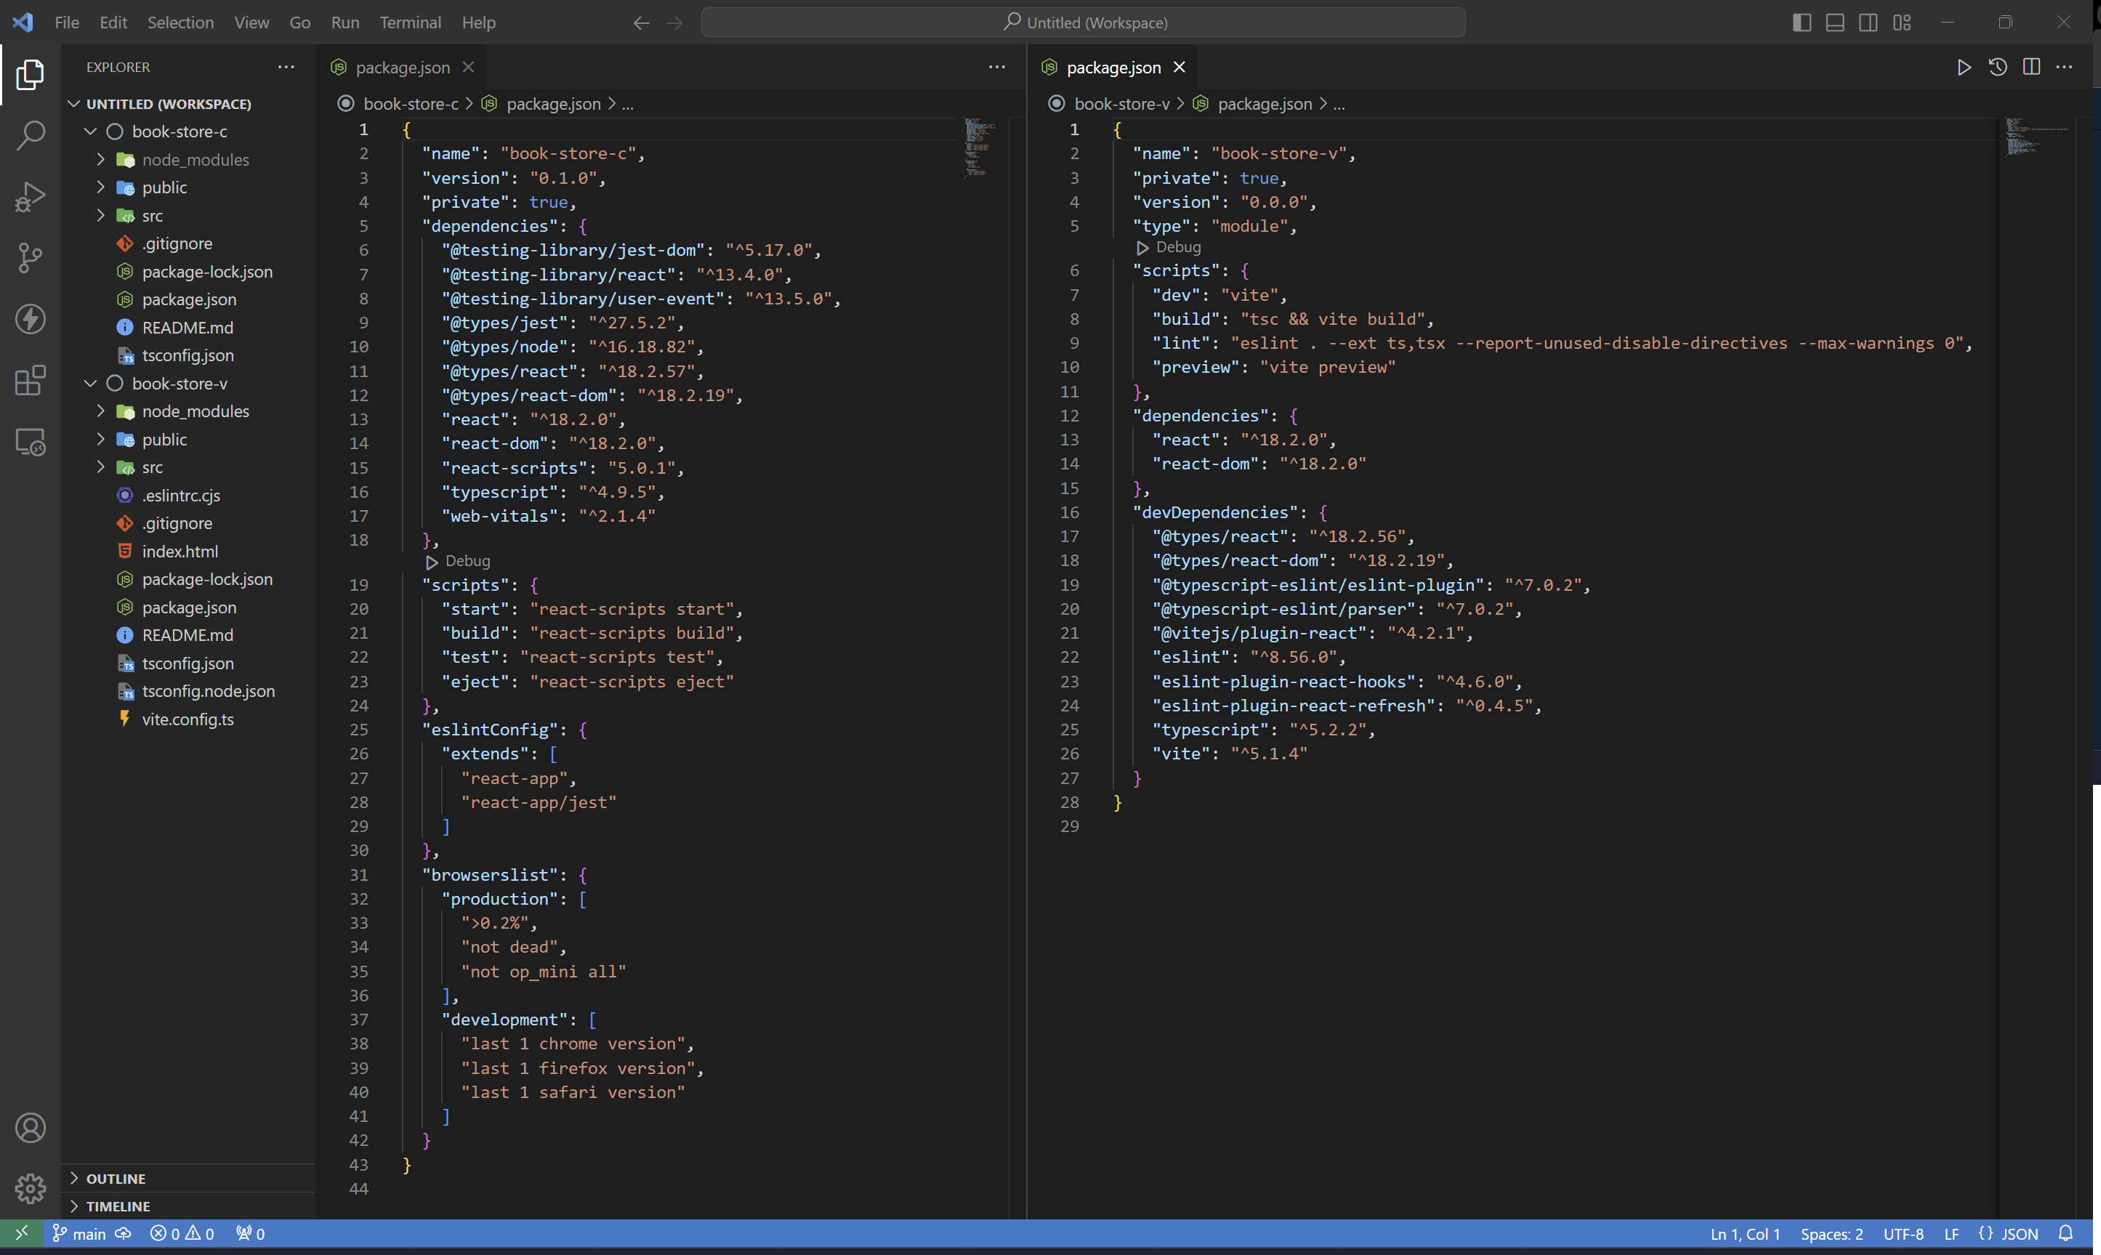Open the Accounts menu icon
Screen dimensions: 2101x1255
(x=31, y=1127)
